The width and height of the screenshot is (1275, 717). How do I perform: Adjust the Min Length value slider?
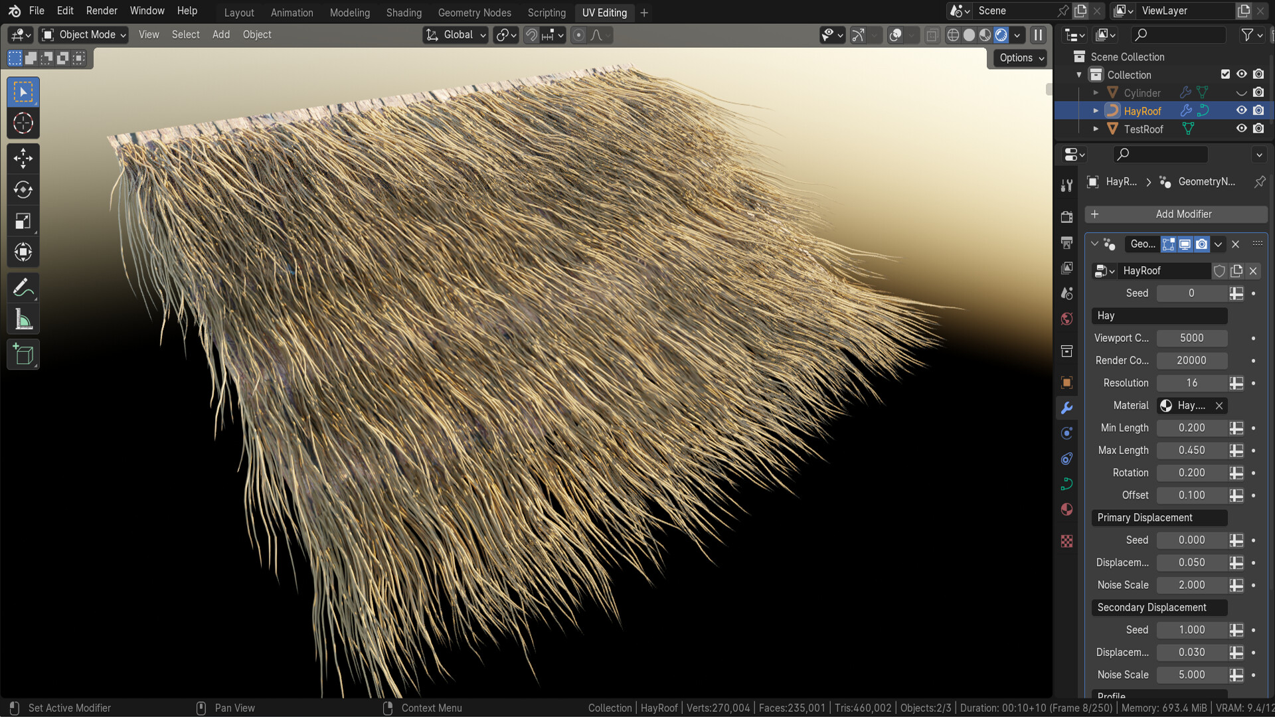1192,428
